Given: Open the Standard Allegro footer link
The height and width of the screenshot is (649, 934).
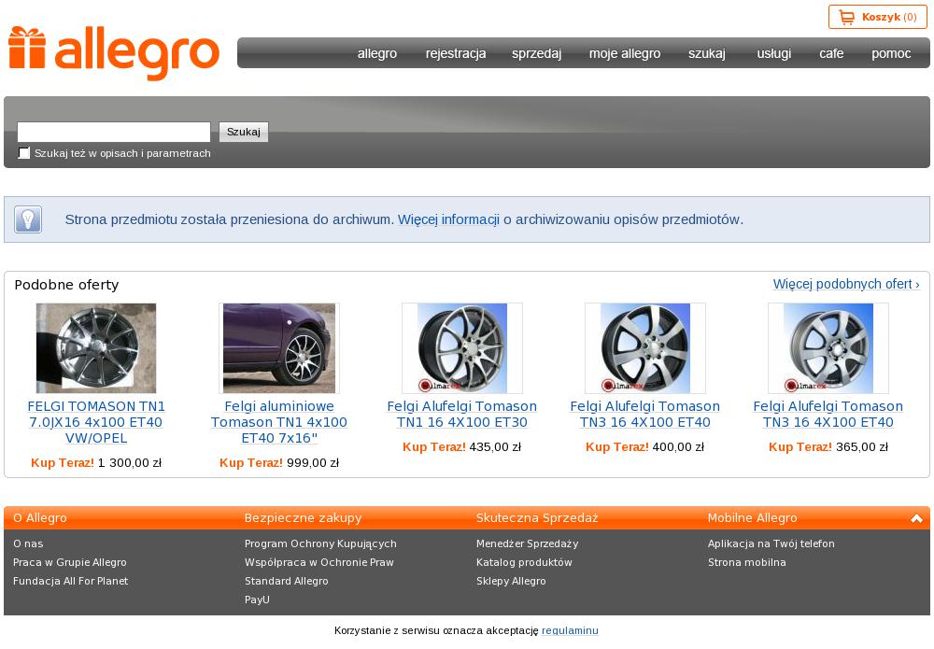Looking at the screenshot, I should click(x=287, y=581).
